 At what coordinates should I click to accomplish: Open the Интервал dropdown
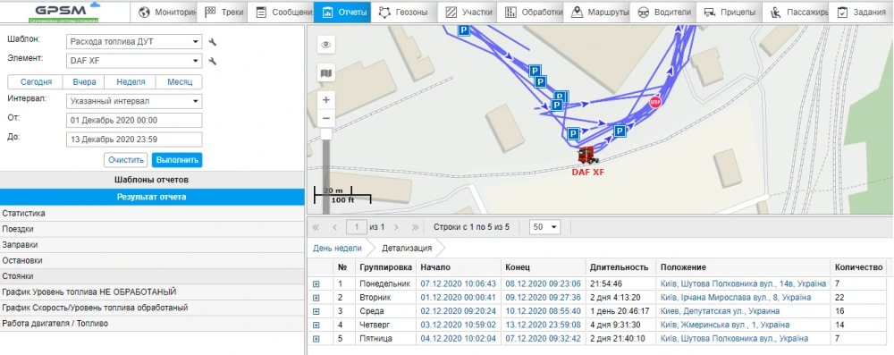tap(134, 102)
